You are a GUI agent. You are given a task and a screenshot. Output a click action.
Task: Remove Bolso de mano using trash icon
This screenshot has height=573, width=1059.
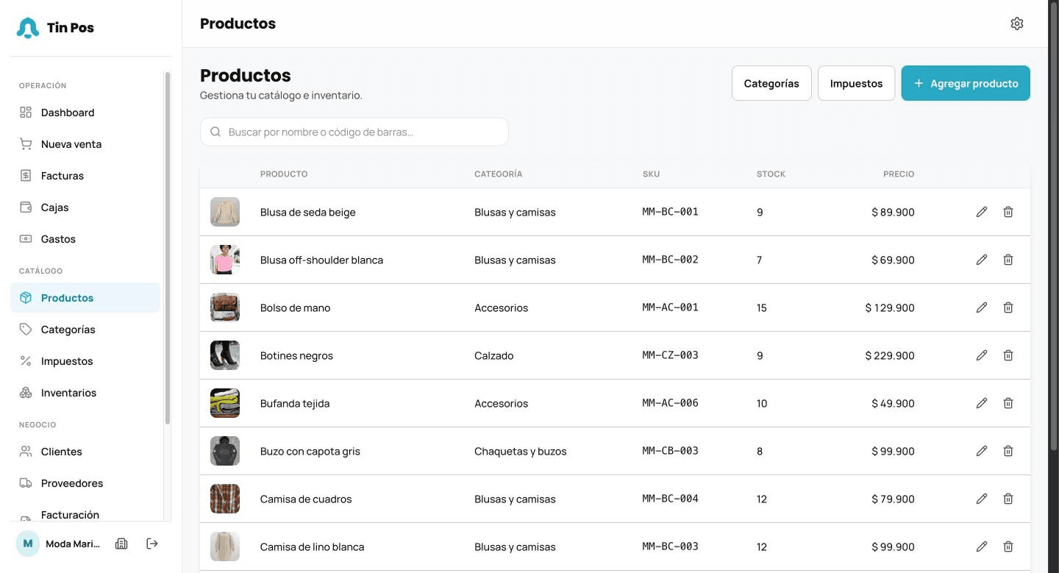point(1008,307)
